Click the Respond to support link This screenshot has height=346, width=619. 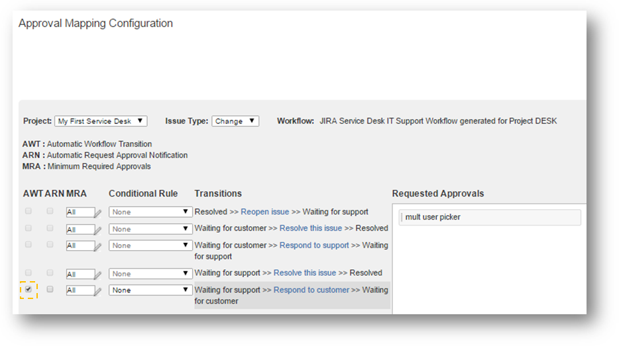[x=313, y=245]
